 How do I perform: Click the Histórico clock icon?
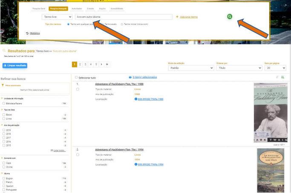pos(27,33)
